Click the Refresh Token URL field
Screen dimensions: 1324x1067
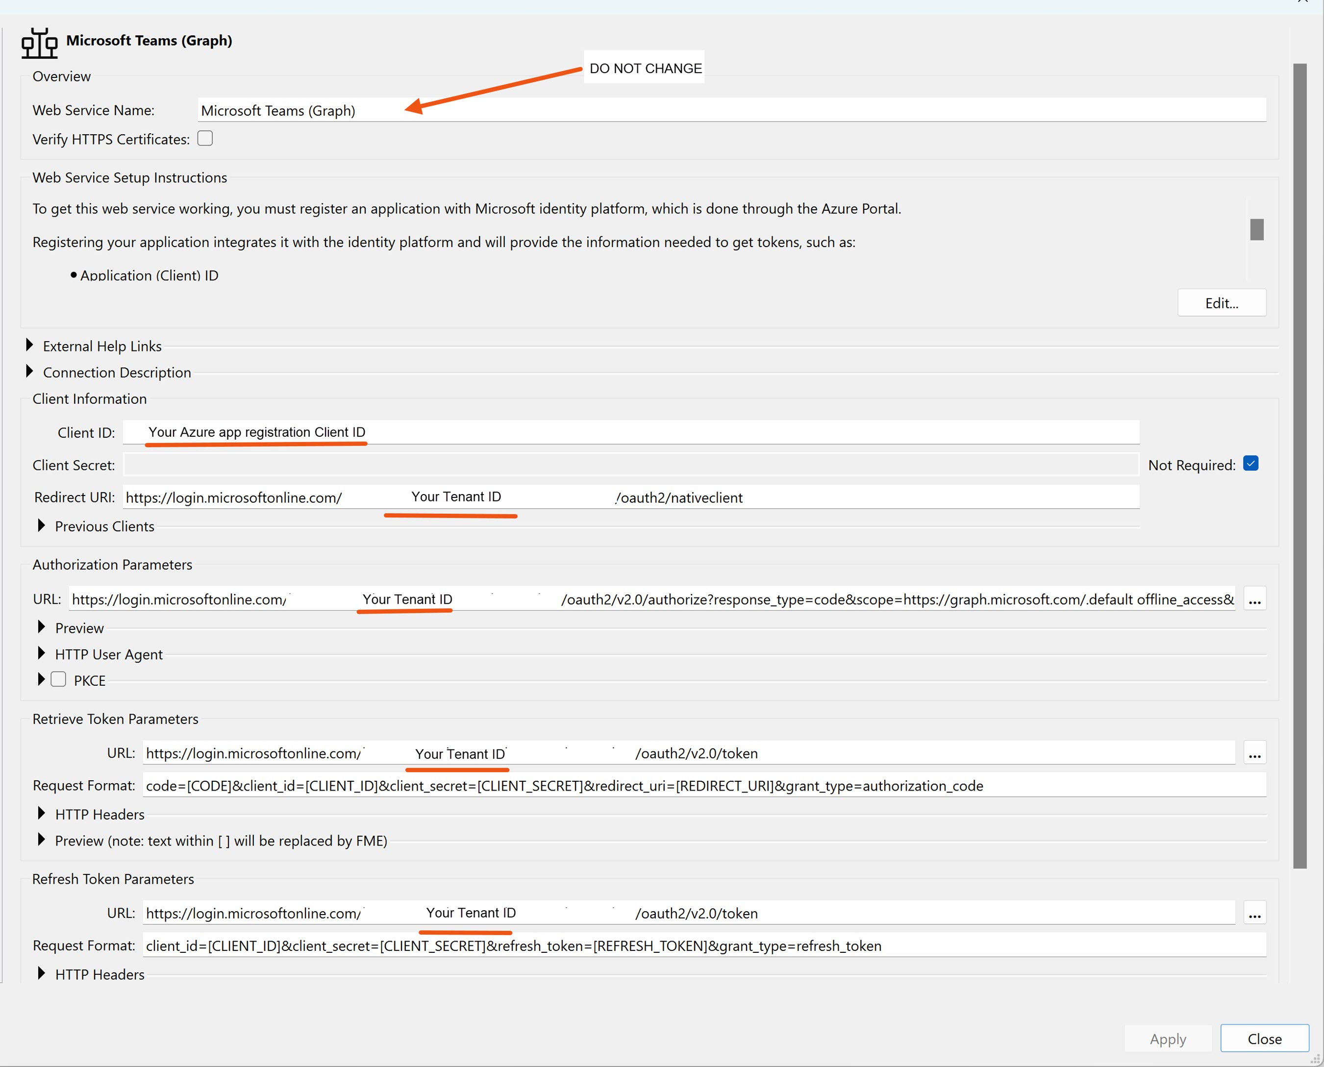(x=689, y=913)
